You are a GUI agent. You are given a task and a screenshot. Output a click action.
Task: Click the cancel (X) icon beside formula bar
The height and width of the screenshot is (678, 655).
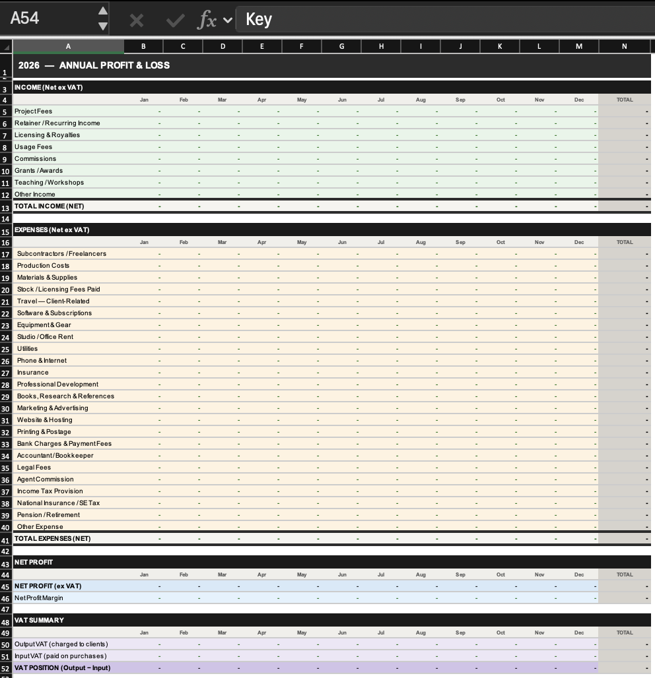(137, 19)
